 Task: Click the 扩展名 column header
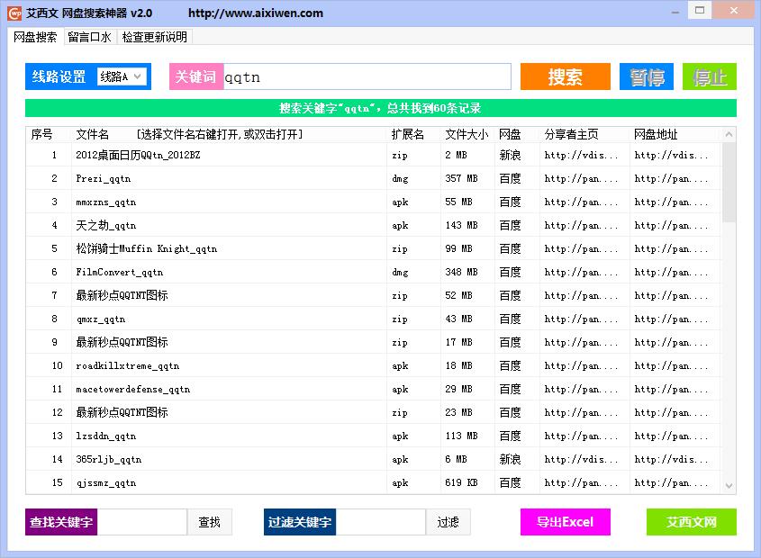[408, 134]
